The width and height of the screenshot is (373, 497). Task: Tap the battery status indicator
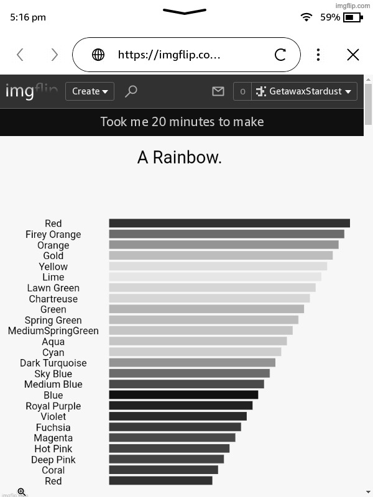(352, 17)
